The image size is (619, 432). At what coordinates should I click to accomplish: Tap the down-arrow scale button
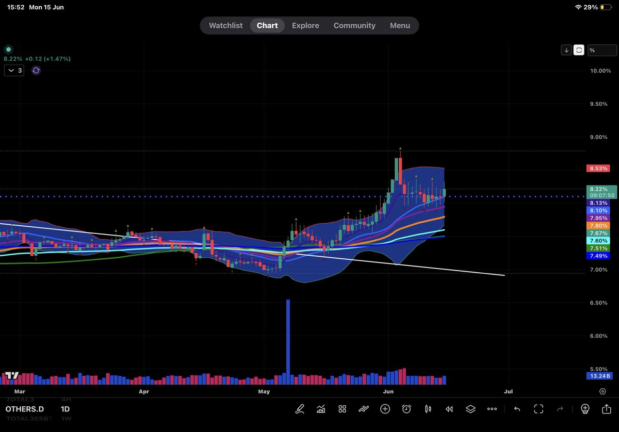click(566, 50)
